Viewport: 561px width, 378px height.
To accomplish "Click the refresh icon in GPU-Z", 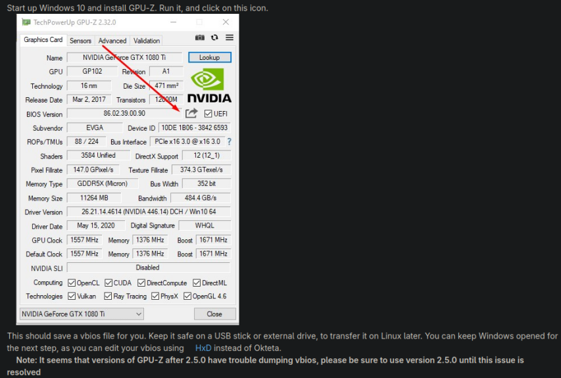I will (x=214, y=37).
